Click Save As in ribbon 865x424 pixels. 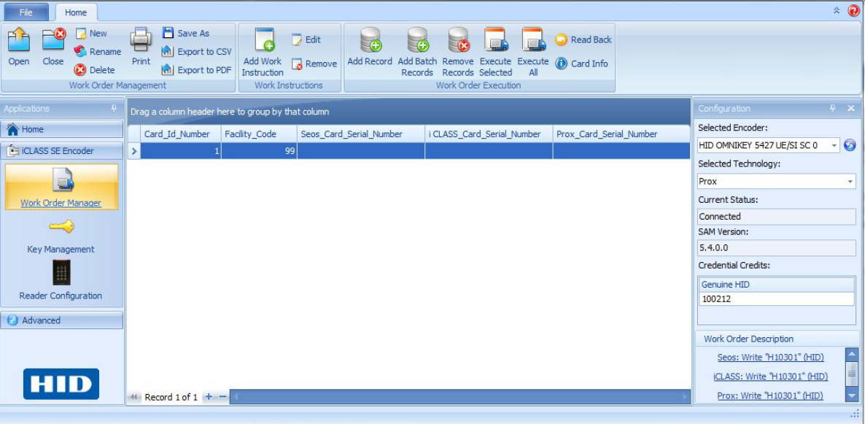pyautogui.click(x=186, y=33)
